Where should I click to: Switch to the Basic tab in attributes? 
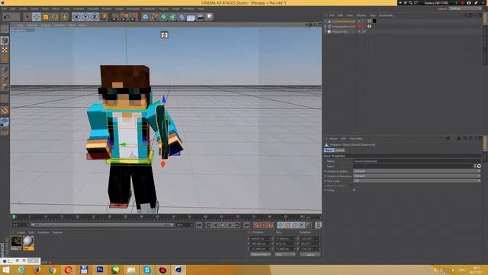click(x=329, y=150)
